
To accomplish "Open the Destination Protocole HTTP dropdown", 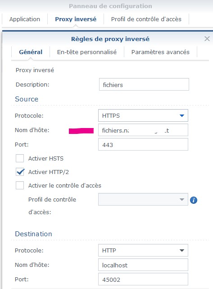I will (x=143, y=250).
